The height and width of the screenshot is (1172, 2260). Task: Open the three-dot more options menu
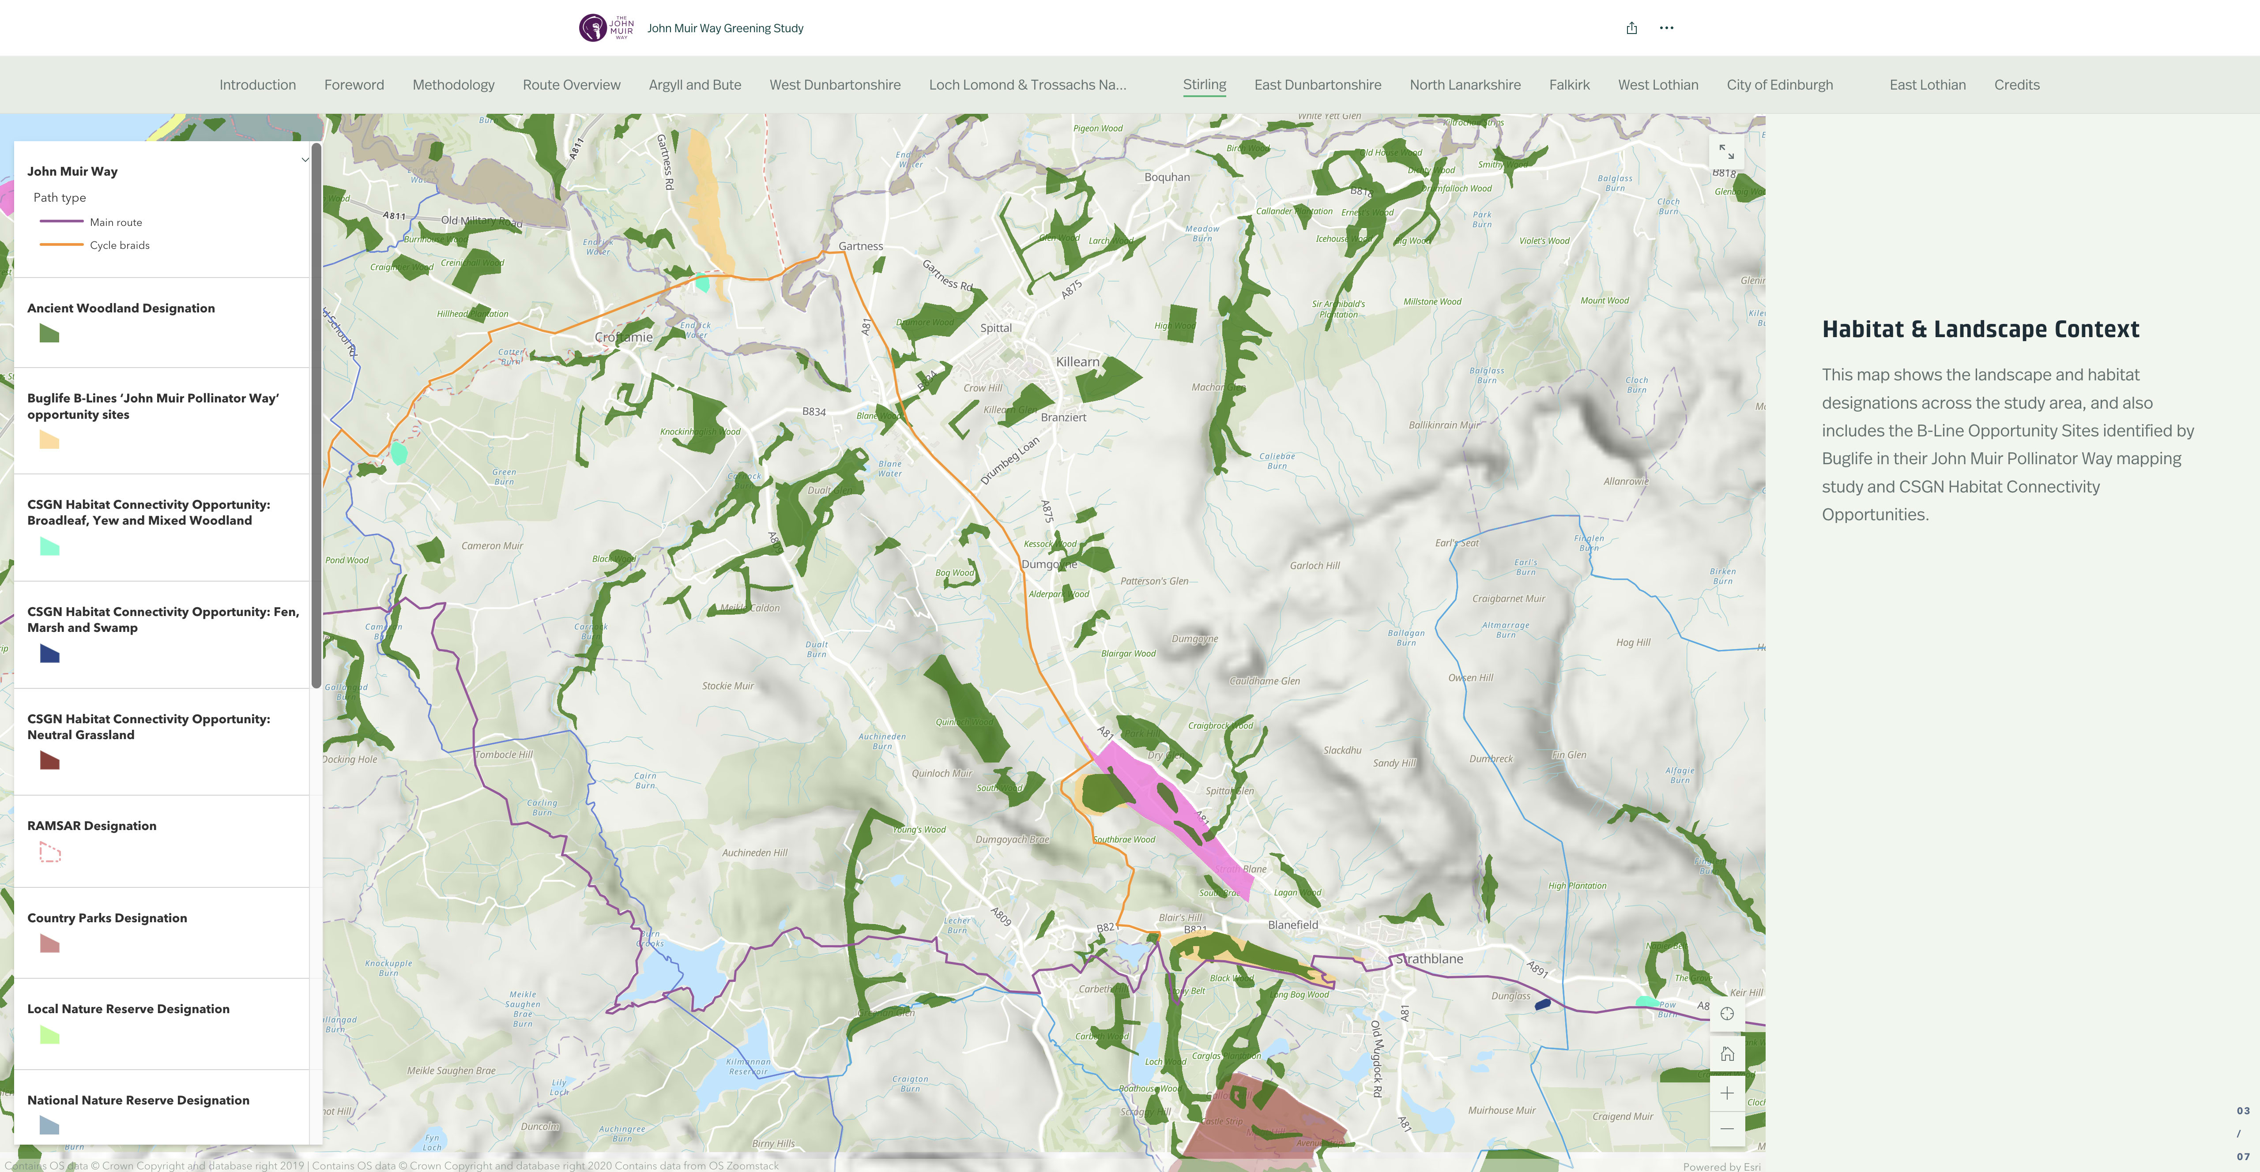coord(1666,28)
